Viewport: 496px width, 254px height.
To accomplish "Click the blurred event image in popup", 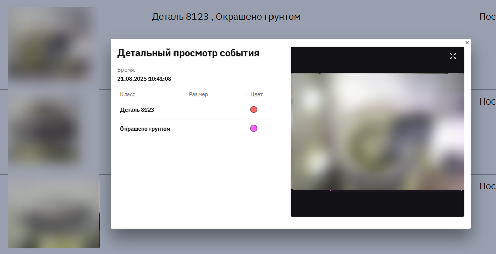I will pos(377,132).
